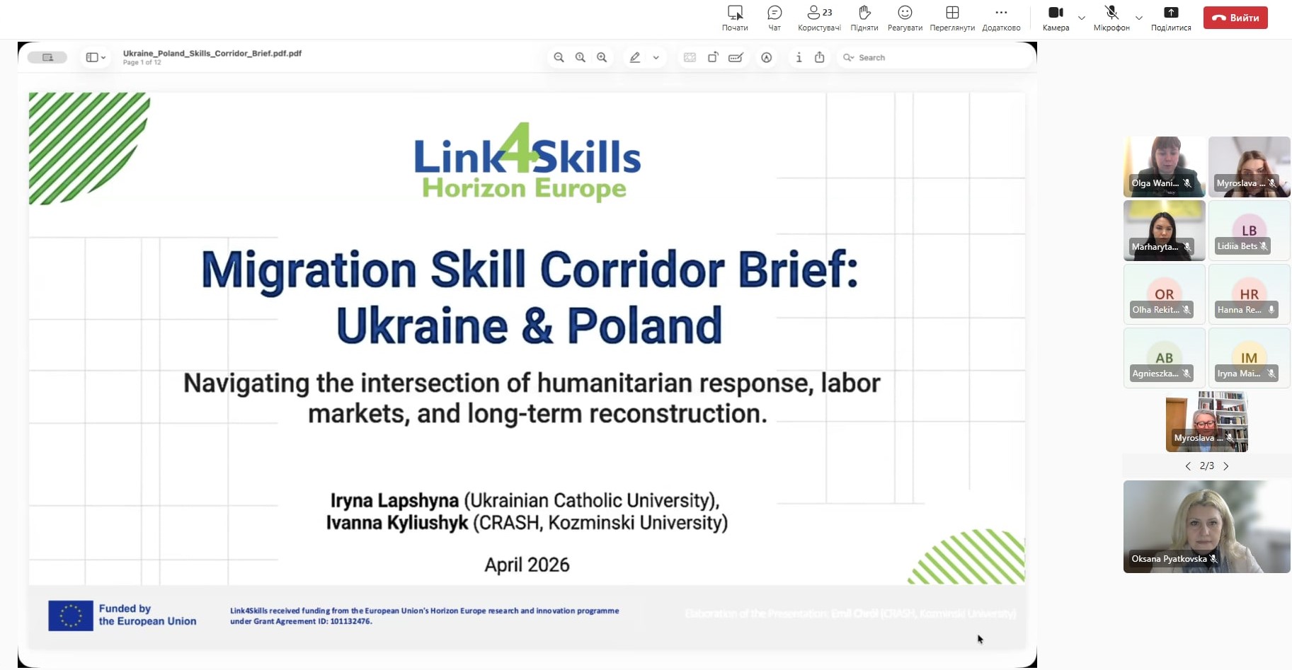Leave the meeting with Вийти button
Screen dimensions: 1292x670
1235,18
